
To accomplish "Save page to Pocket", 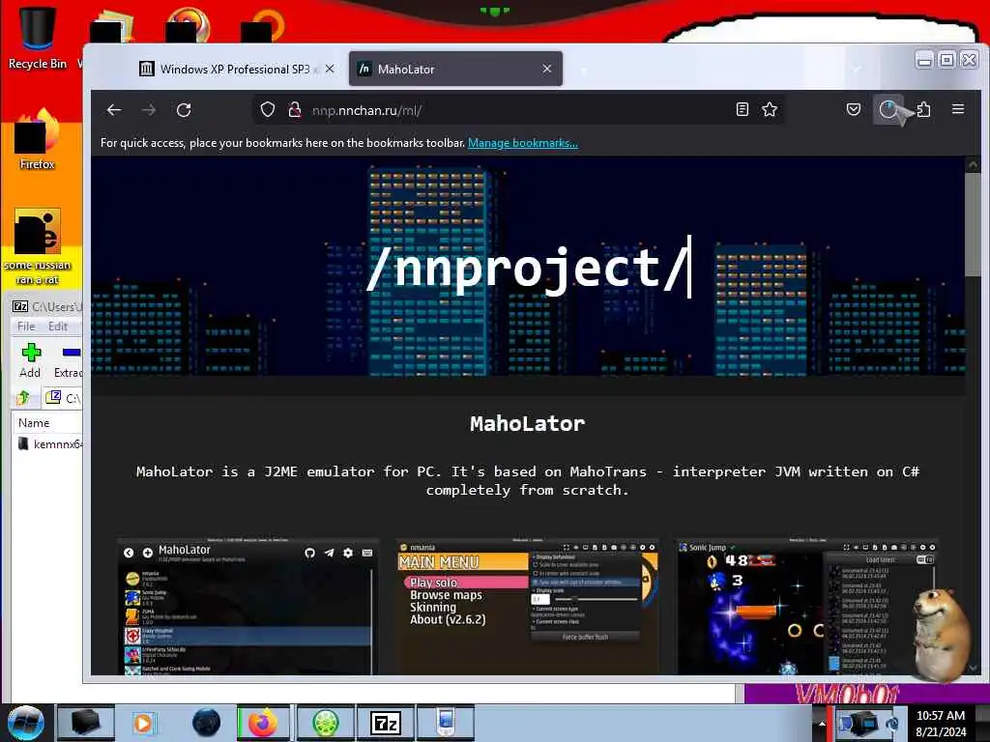I will pos(853,110).
